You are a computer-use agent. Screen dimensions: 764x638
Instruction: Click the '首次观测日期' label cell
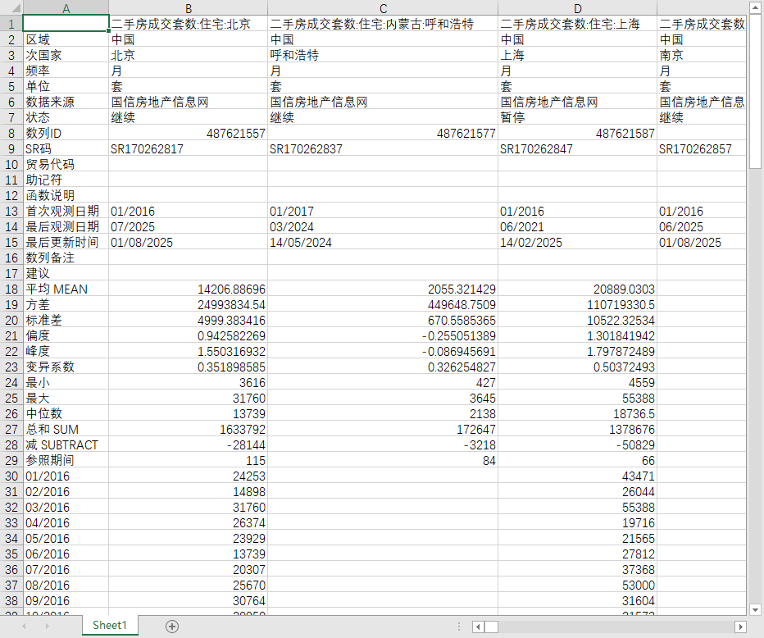click(66, 211)
